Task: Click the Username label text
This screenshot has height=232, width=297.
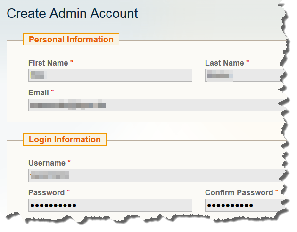Action: pos(47,163)
